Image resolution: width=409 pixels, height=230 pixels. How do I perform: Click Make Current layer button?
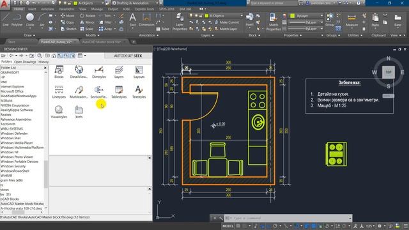[x=227, y=22]
